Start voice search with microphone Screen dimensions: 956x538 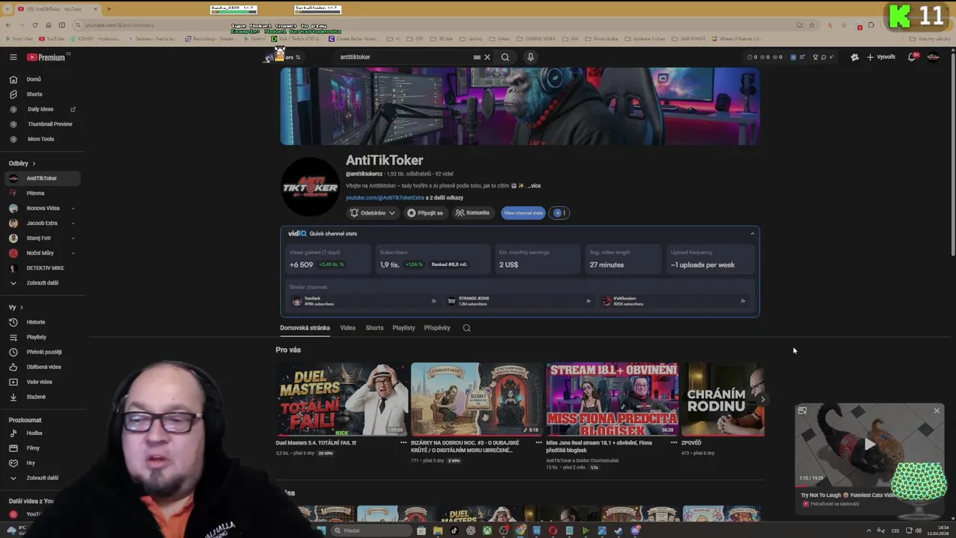click(530, 57)
